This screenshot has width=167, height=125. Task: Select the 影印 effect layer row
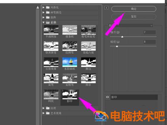(134, 97)
